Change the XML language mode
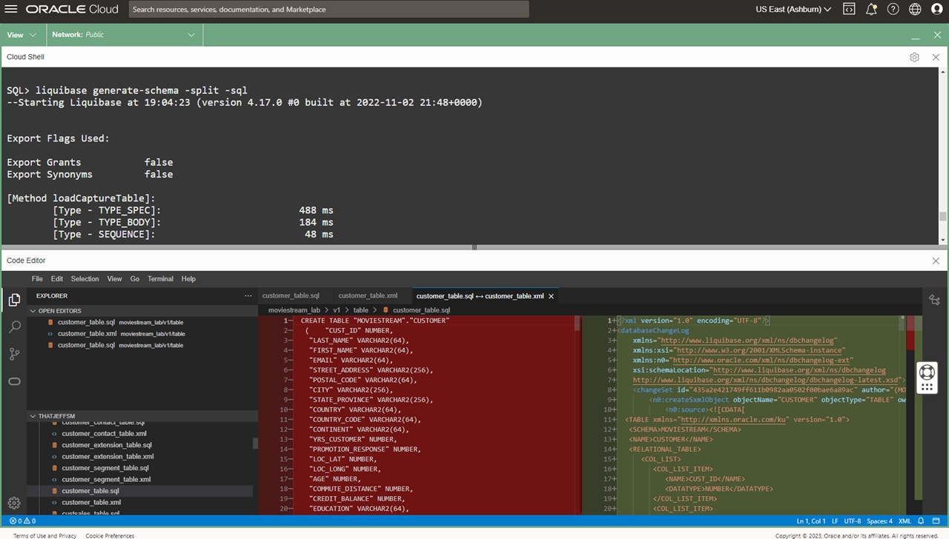Image resolution: width=949 pixels, height=539 pixels. 904,521
